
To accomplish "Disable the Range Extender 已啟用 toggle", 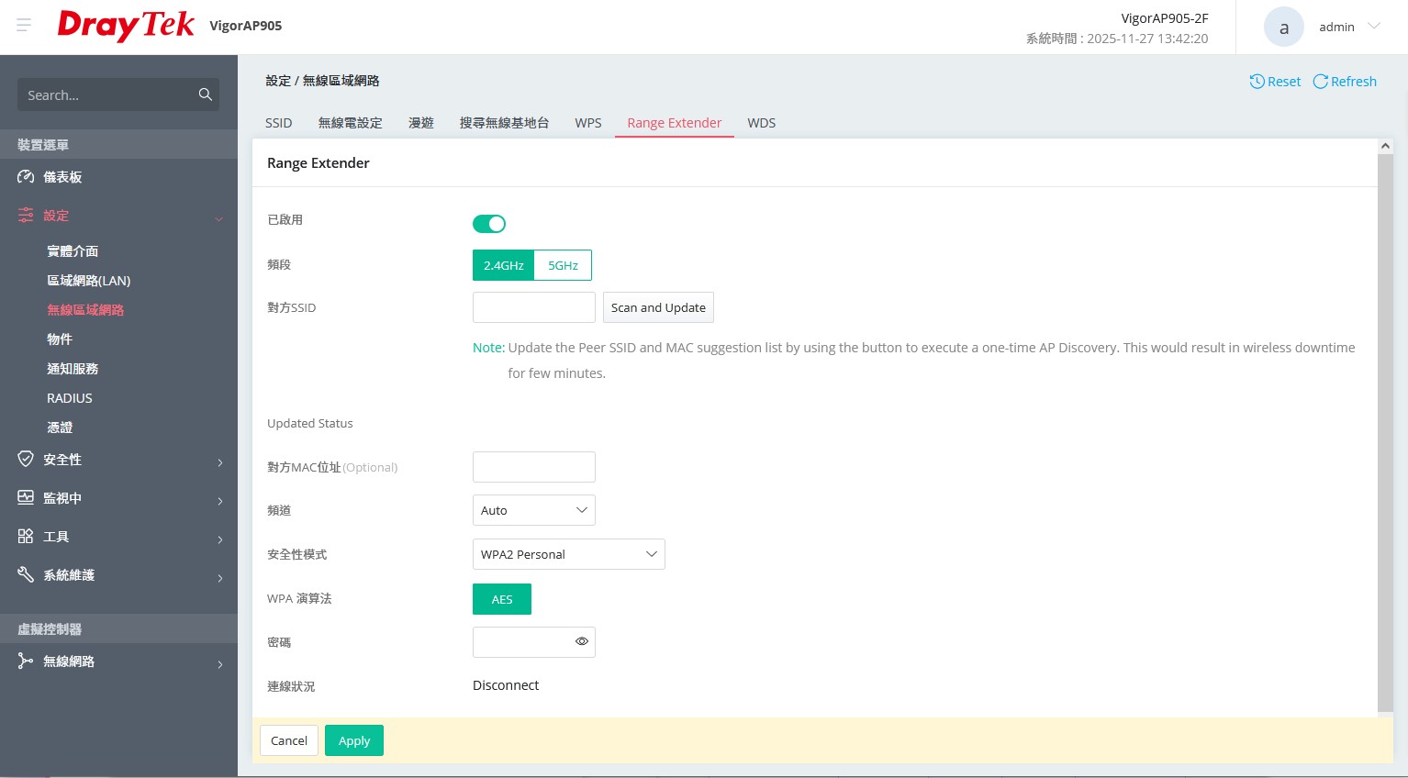I will point(489,224).
